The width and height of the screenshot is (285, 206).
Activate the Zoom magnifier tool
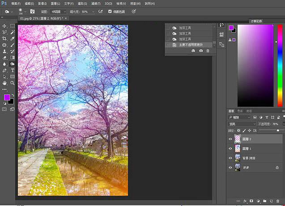pos(12,83)
